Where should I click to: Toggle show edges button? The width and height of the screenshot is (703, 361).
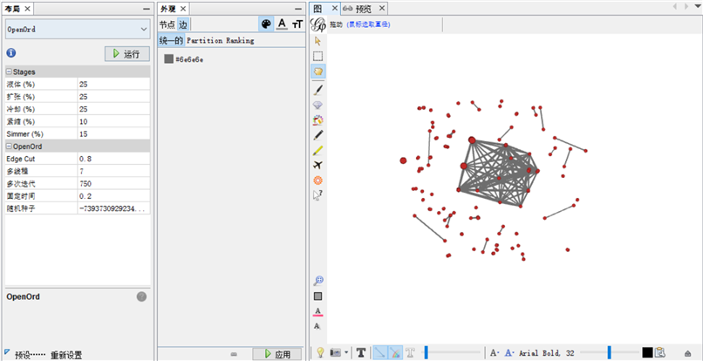(x=380, y=352)
